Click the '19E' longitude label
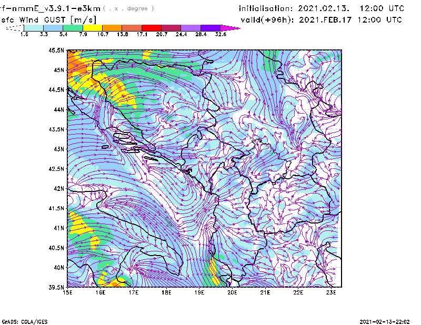 click(x=199, y=292)
